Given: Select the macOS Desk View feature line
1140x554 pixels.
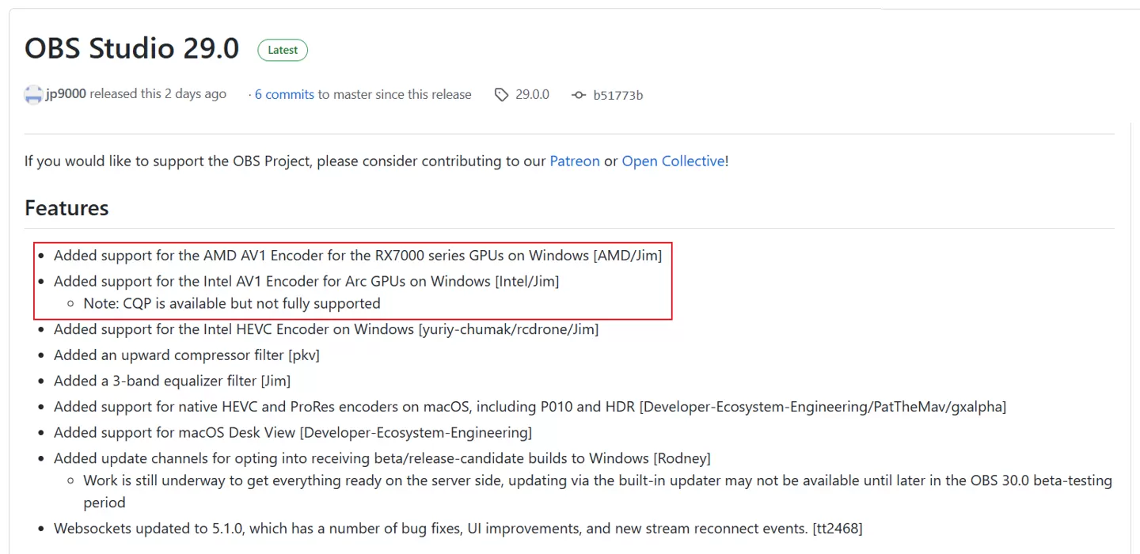Looking at the screenshot, I should 293,433.
